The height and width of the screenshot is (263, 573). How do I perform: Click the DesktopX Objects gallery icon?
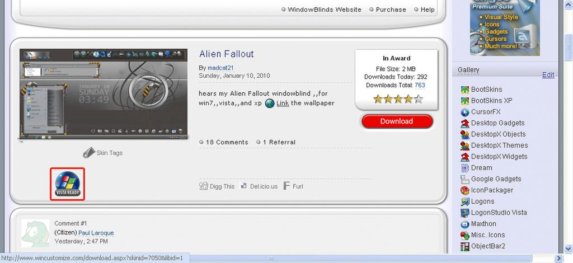[x=465, y=134]
